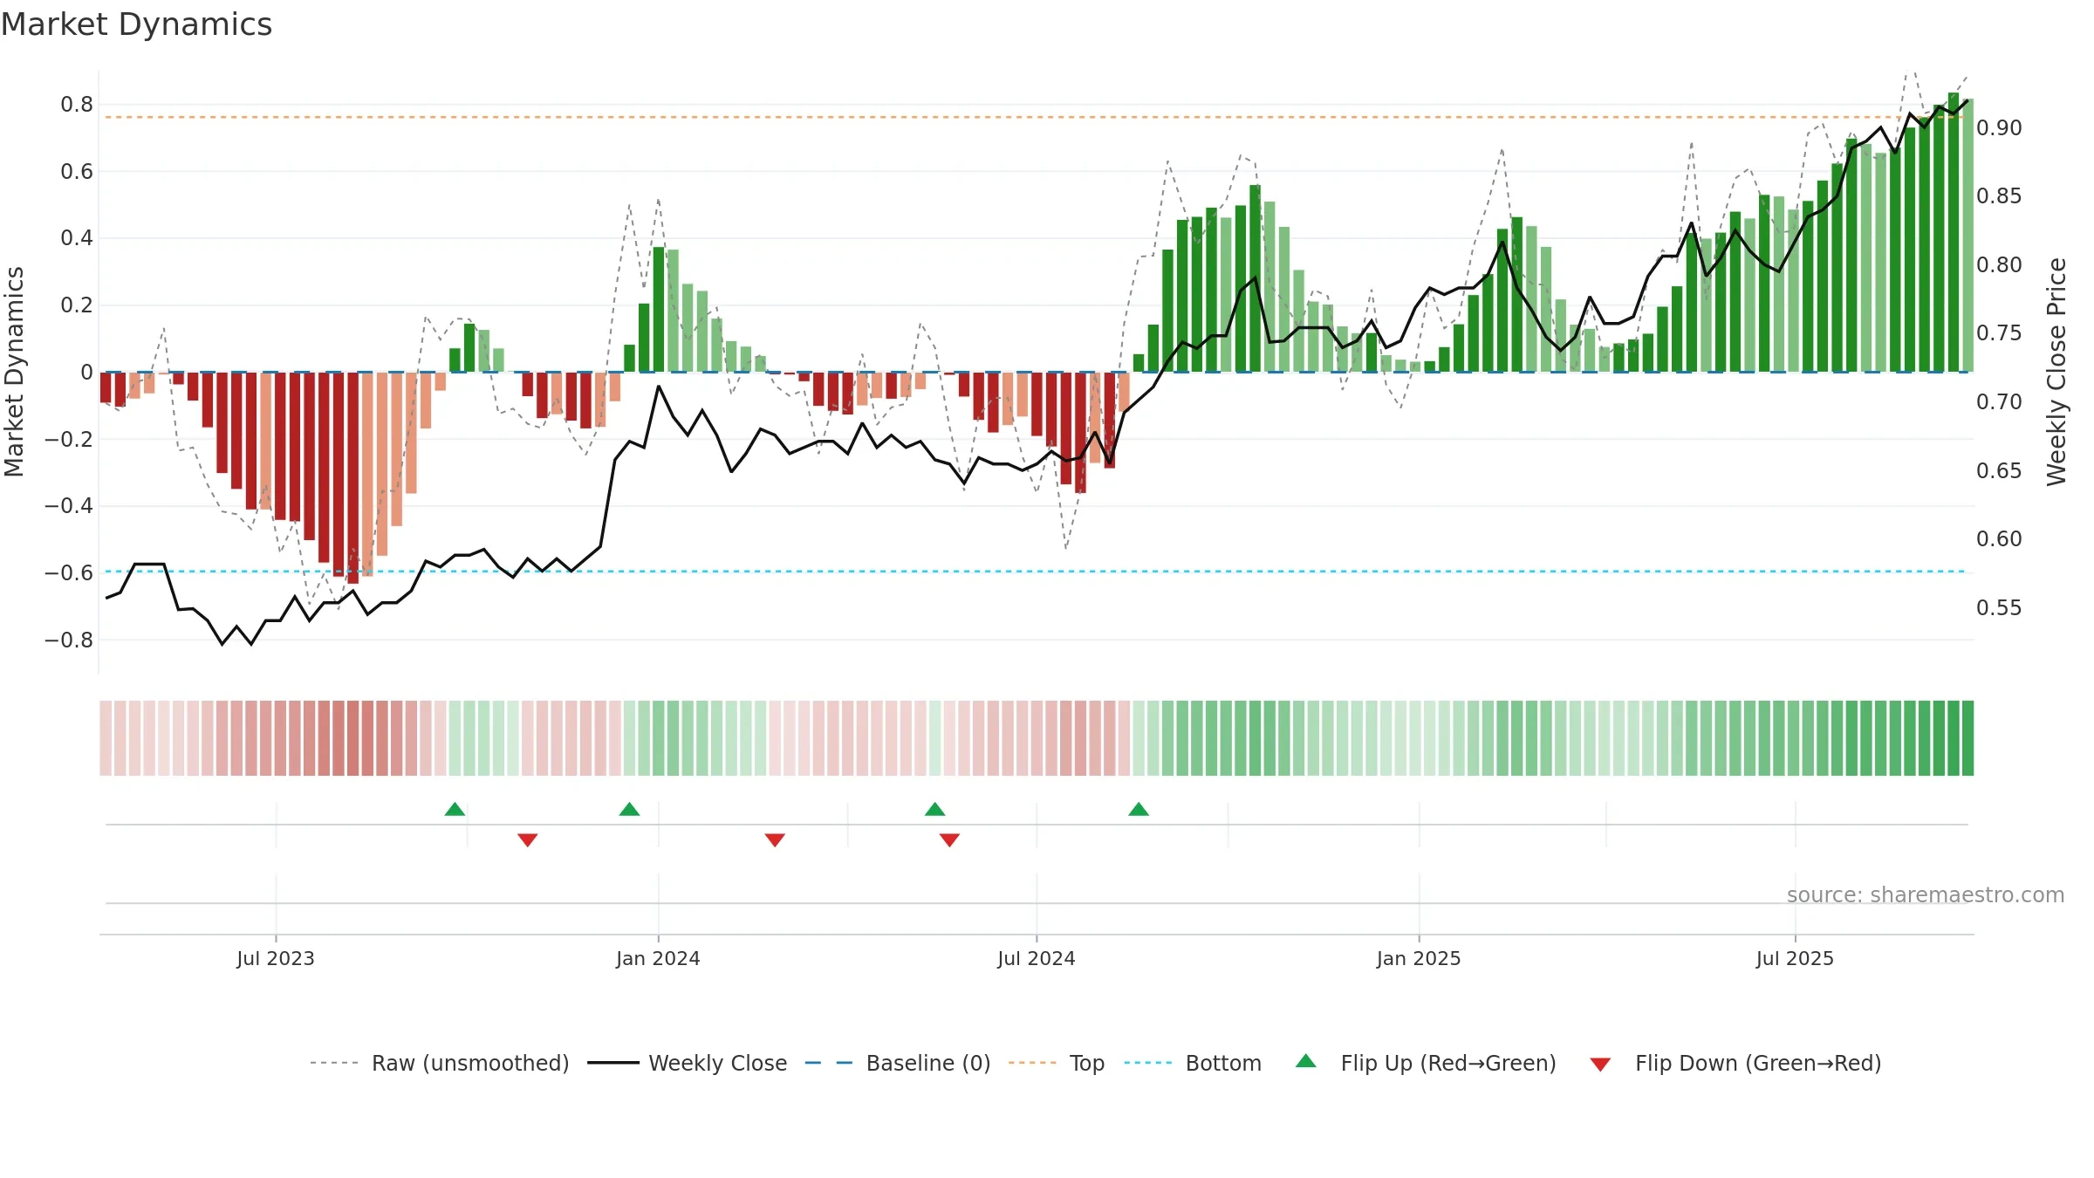The width and height of the screenshot is (2094, 1178).
Task: Toggle the Bottom legend entry
Action: [1193, 1063]
